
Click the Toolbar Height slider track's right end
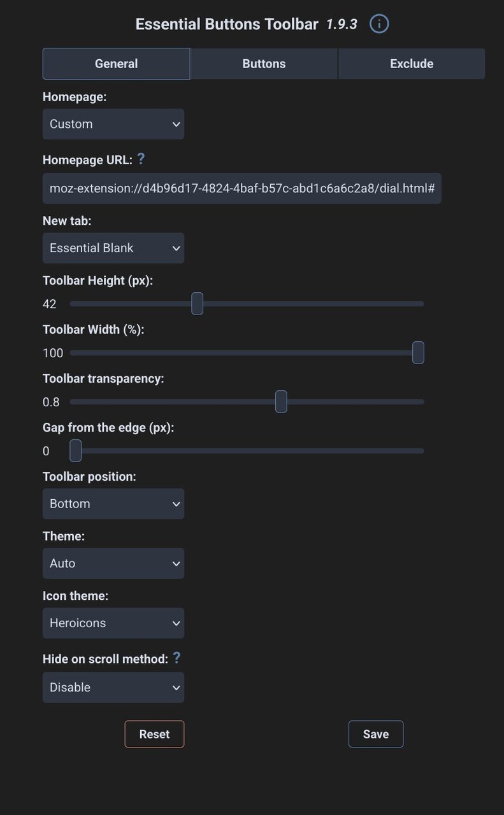(x=421, y=304)
